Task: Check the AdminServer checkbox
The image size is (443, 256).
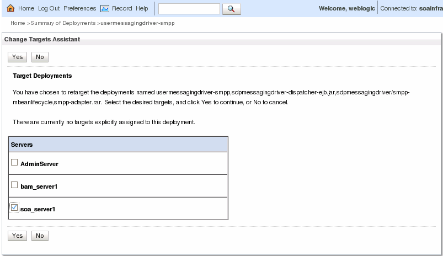Action: (14, 162)
